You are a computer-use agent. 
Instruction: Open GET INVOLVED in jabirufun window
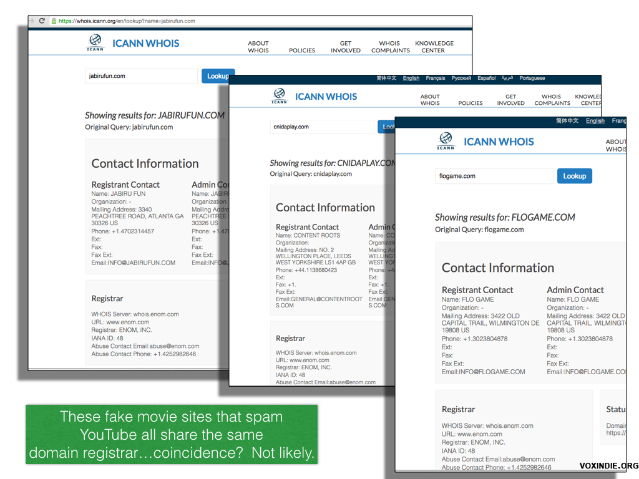[x=346, y=47]
